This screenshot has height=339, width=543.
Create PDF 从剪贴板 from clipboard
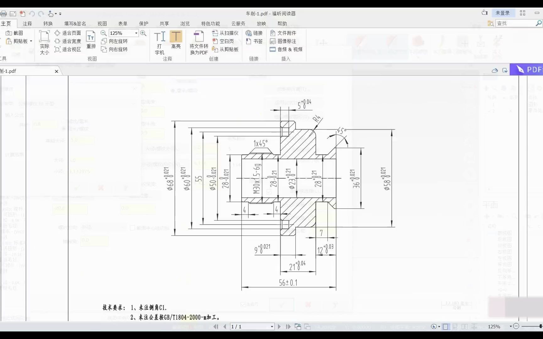[x=225, y=49]
